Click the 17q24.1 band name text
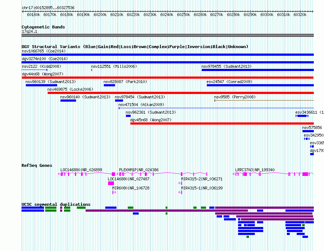Image resolution: width=324 pixels, height=251 pixels. point(29,31)
